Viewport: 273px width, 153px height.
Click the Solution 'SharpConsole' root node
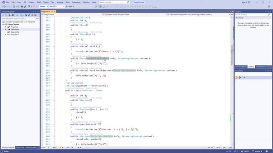pyautogui.click(x=20, y=22)
